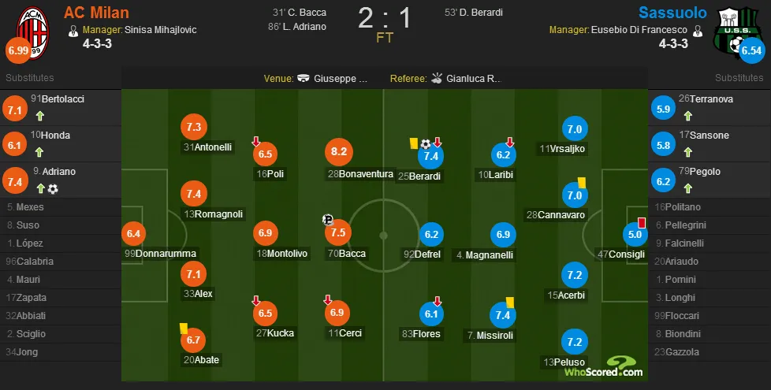Screen dimensions: 771x390
Task: Open the Sassuolo team name link
Action: pos(672,13)
